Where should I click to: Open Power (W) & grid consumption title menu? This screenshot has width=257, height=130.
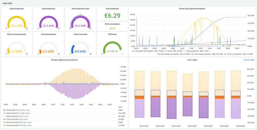[192, 9]
